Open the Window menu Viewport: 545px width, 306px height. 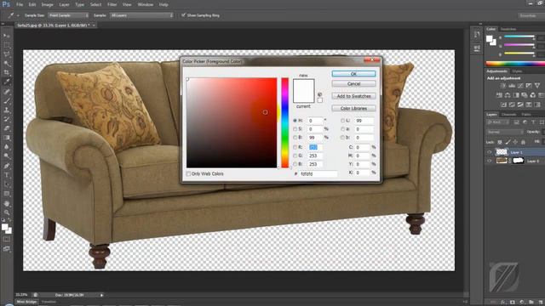(146, 4)
